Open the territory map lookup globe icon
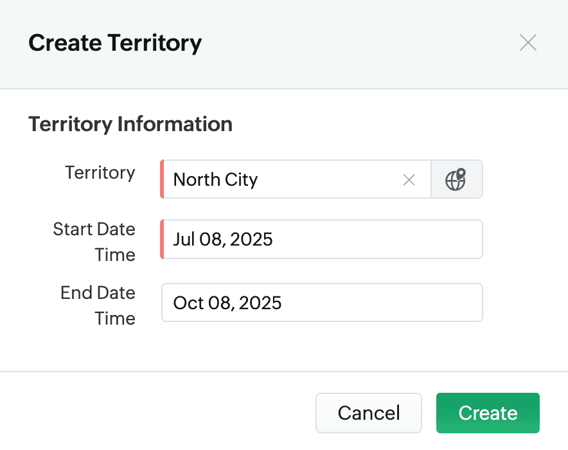This screenshot has width=568, height=450. [x=456, y=179]
